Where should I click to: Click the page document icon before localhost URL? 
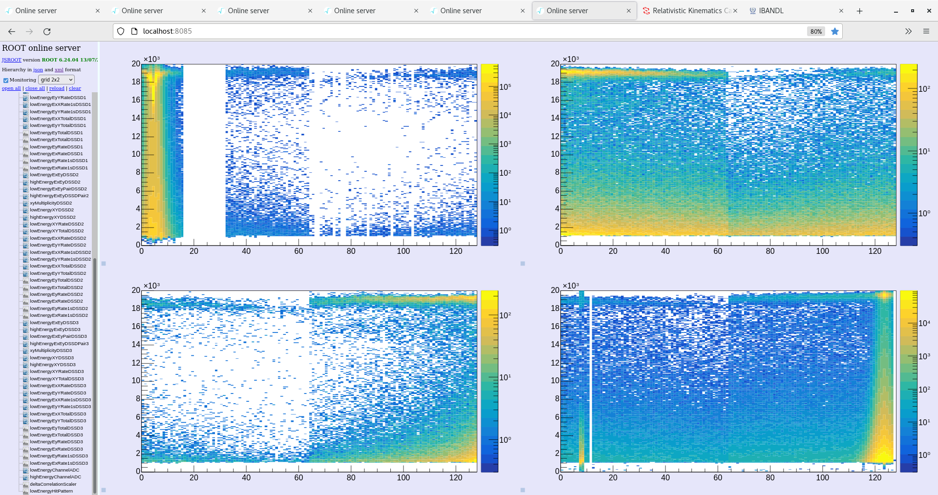coord(134,31)
